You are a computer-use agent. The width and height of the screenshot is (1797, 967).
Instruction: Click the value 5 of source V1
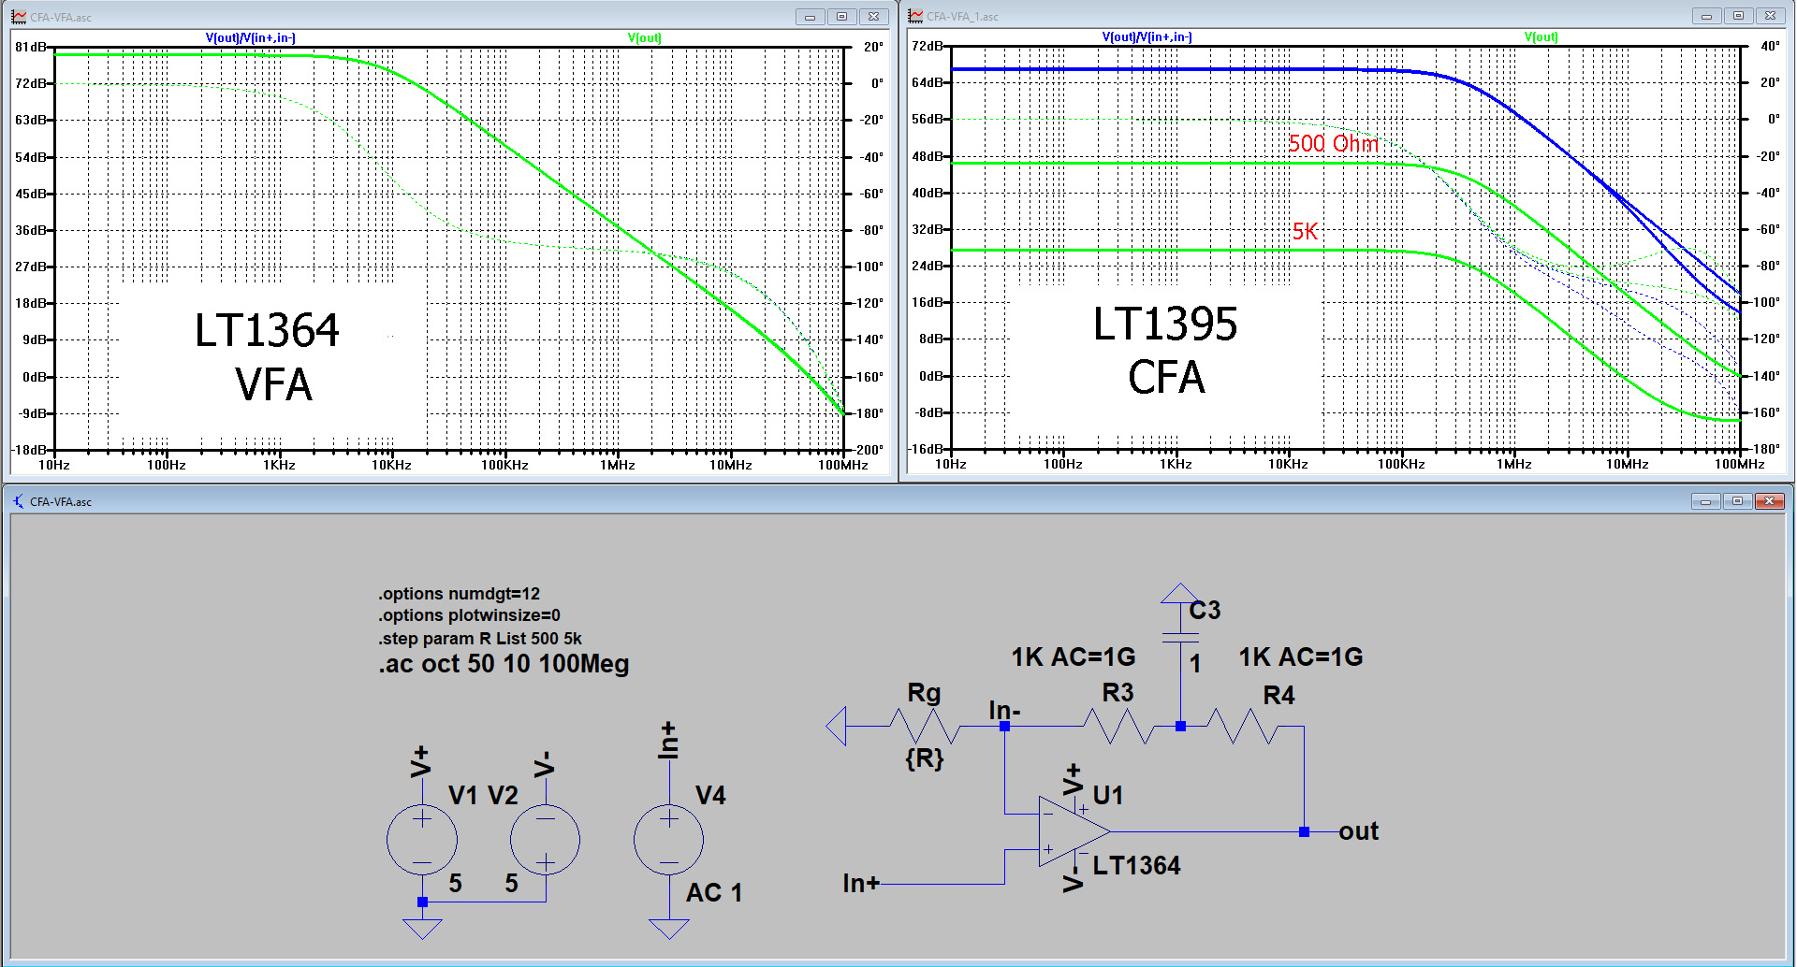(x=455, y=884)
